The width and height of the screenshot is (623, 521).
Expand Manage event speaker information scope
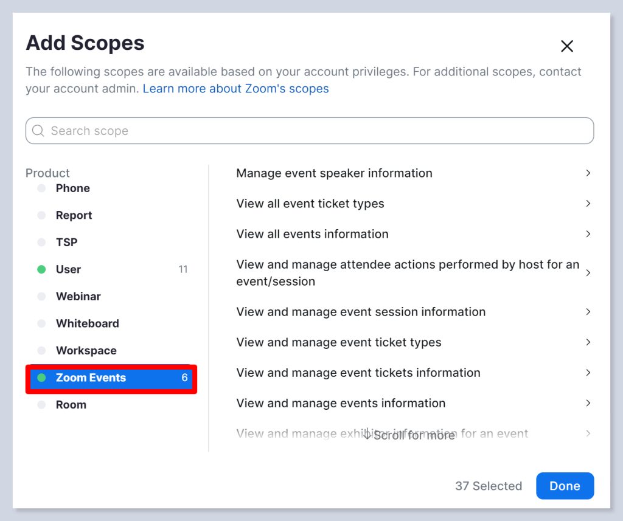[588, 173]
